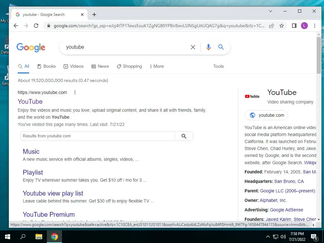Switch to the Books results tab
The height and width of the screenshot is (243, 324).
click(47, 66)
